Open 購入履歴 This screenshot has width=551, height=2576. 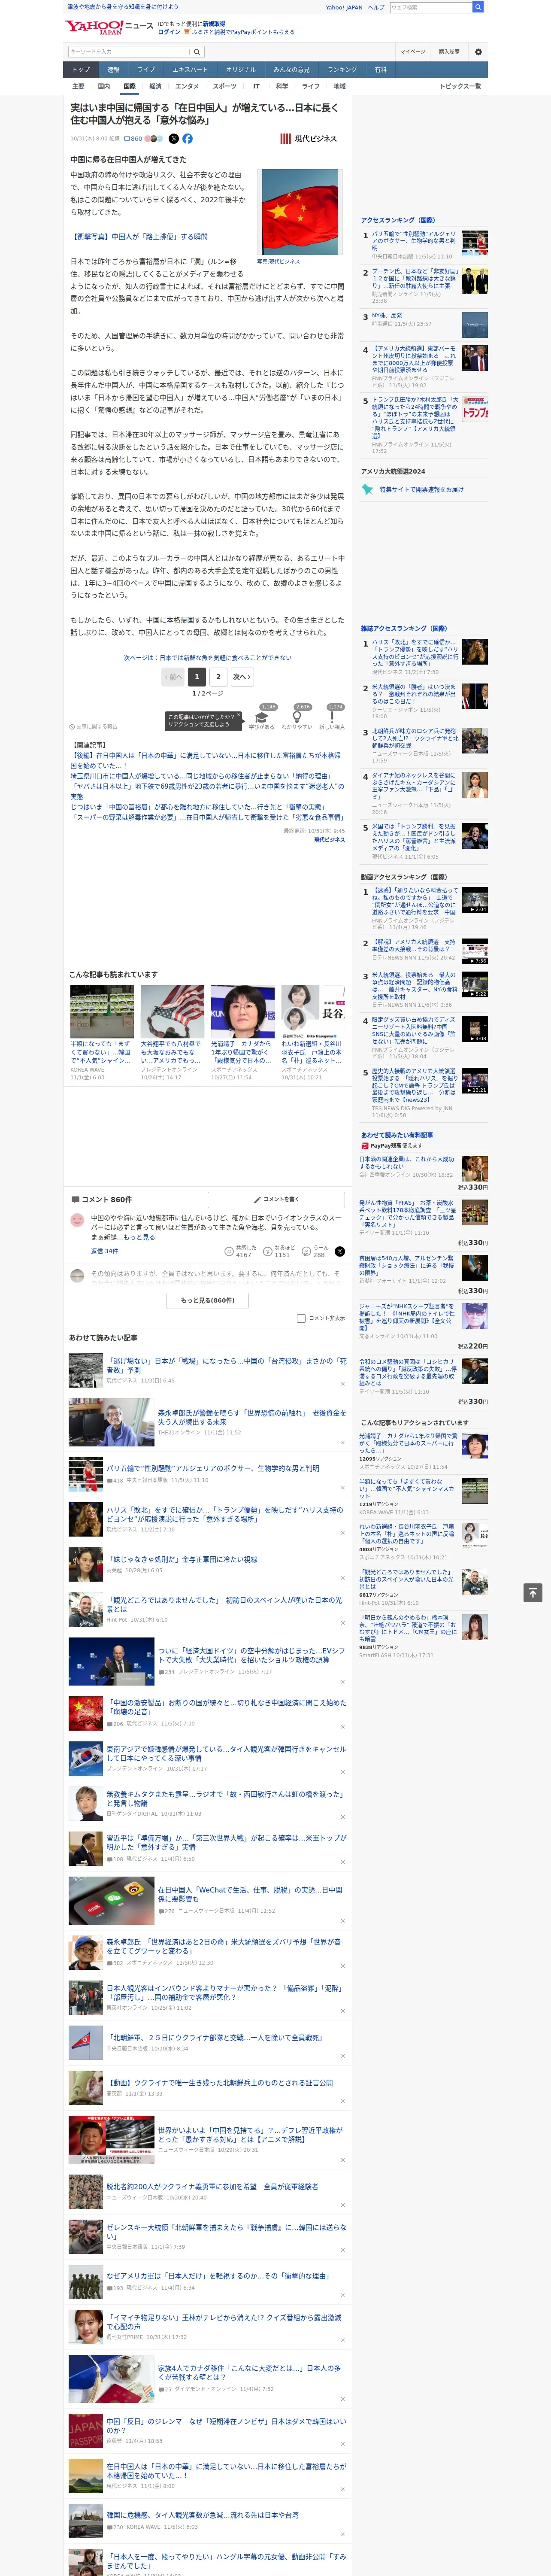coord(449,52)
